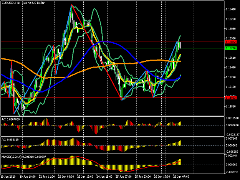Click the AO scale value -0.006265
The width and height of the screenshot is (240, 180).
coord(232,152)
